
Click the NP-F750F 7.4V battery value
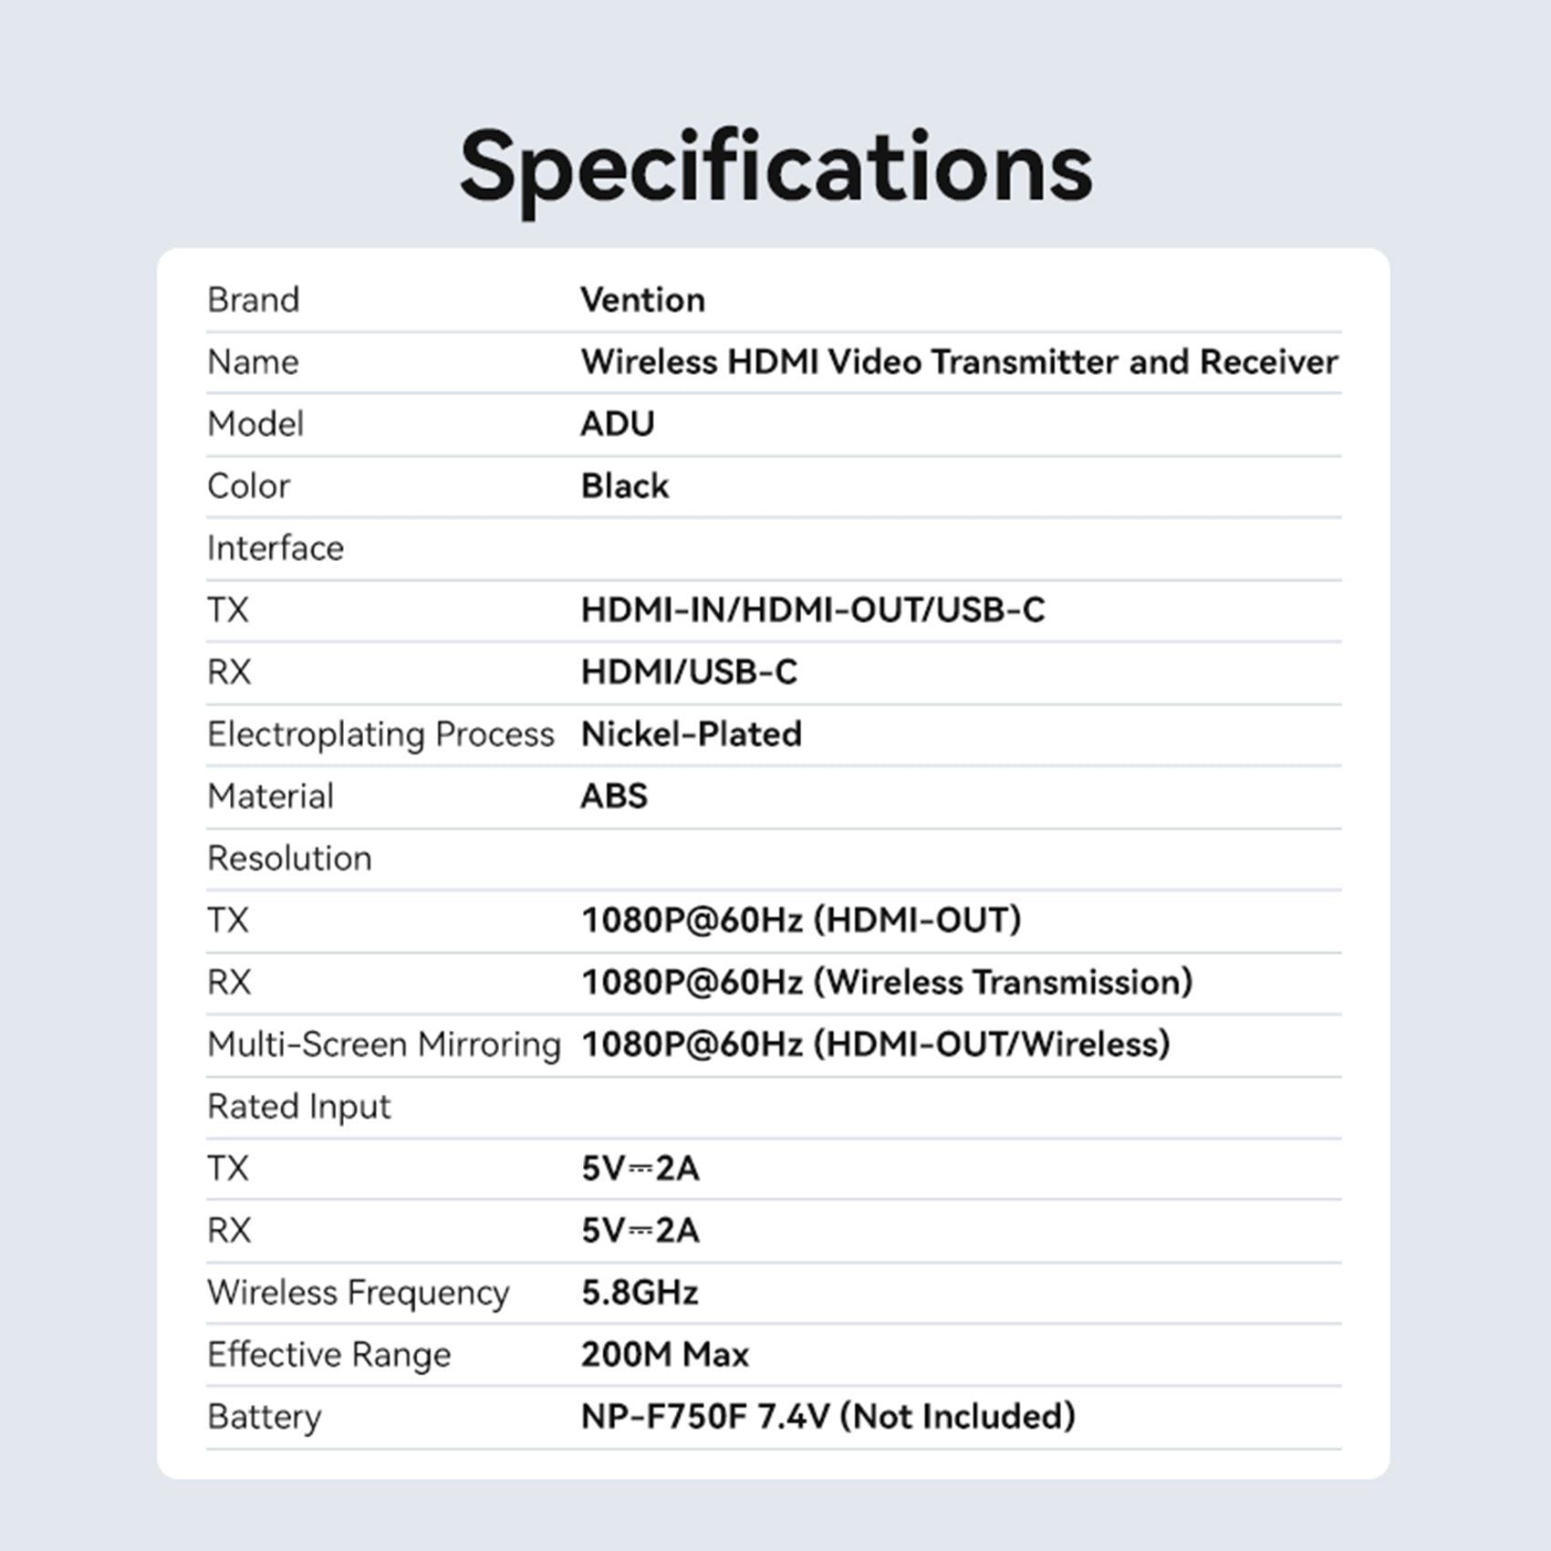pos(828,1417)
